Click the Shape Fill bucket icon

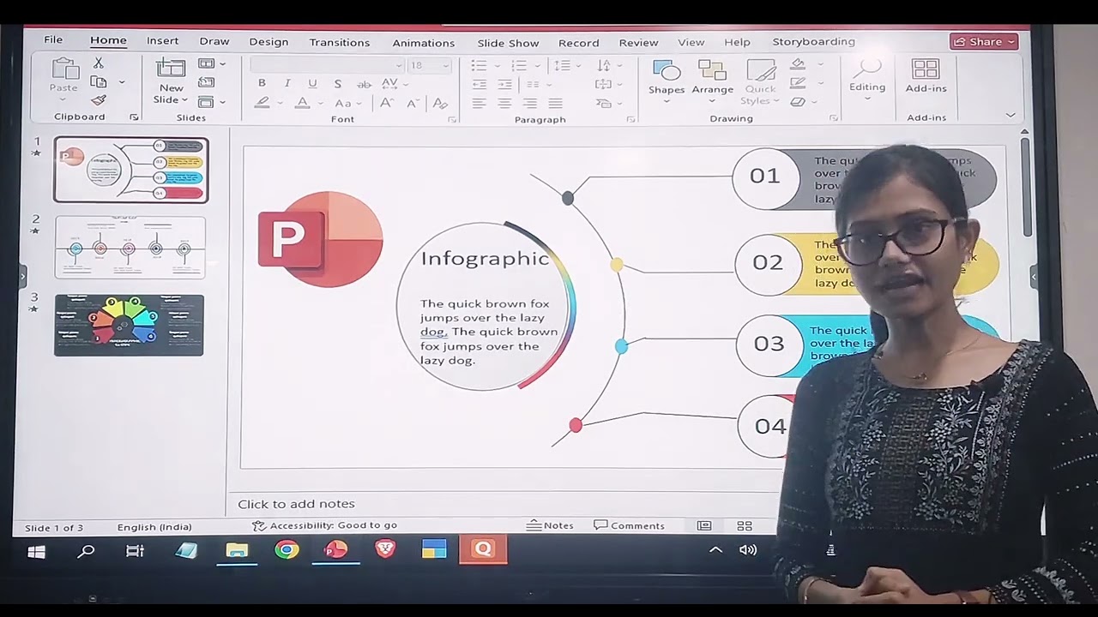(799, 64)
